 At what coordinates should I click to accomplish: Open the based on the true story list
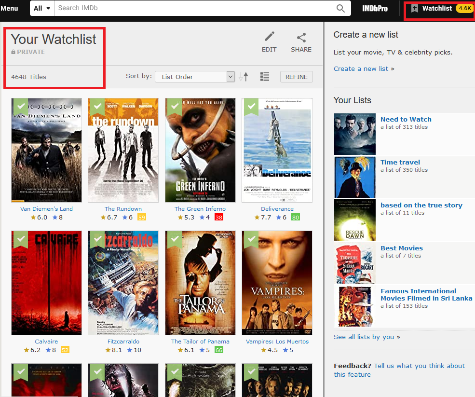(x=421, y=205)
